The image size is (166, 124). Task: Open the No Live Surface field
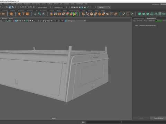(43, 7)
